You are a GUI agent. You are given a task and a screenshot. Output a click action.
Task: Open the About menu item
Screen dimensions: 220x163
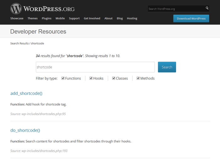click(108, 18)
